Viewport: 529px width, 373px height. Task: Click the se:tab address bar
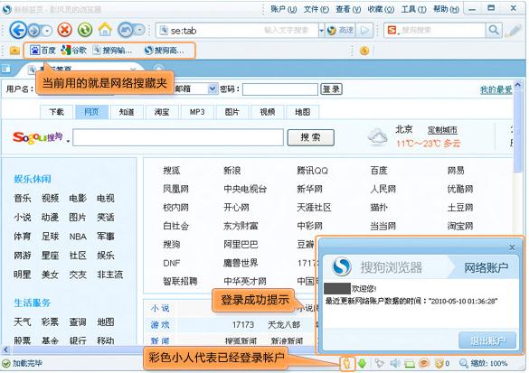[236, 31]
